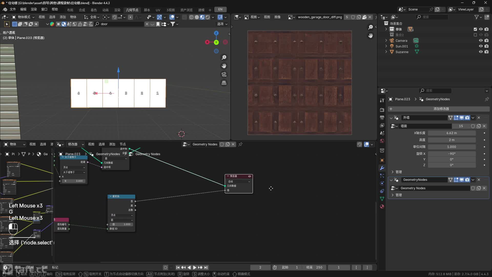
Task: Open the World properties tab
Action: 382,141
